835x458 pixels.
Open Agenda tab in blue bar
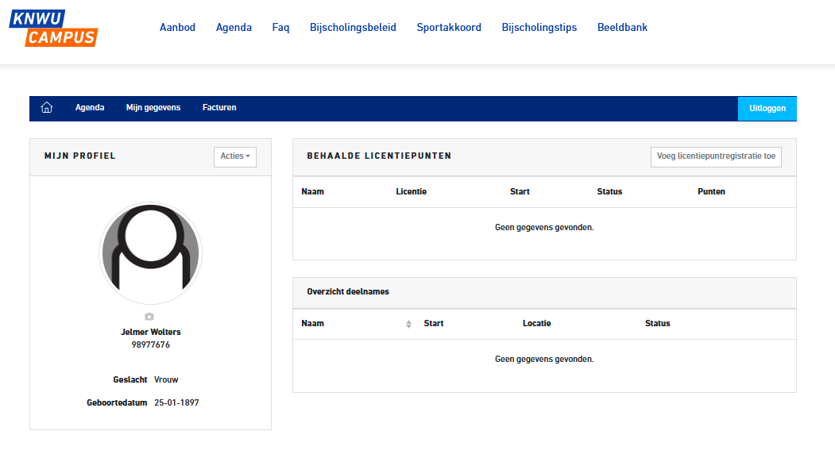pyautogui.click(x=90, y=108)
